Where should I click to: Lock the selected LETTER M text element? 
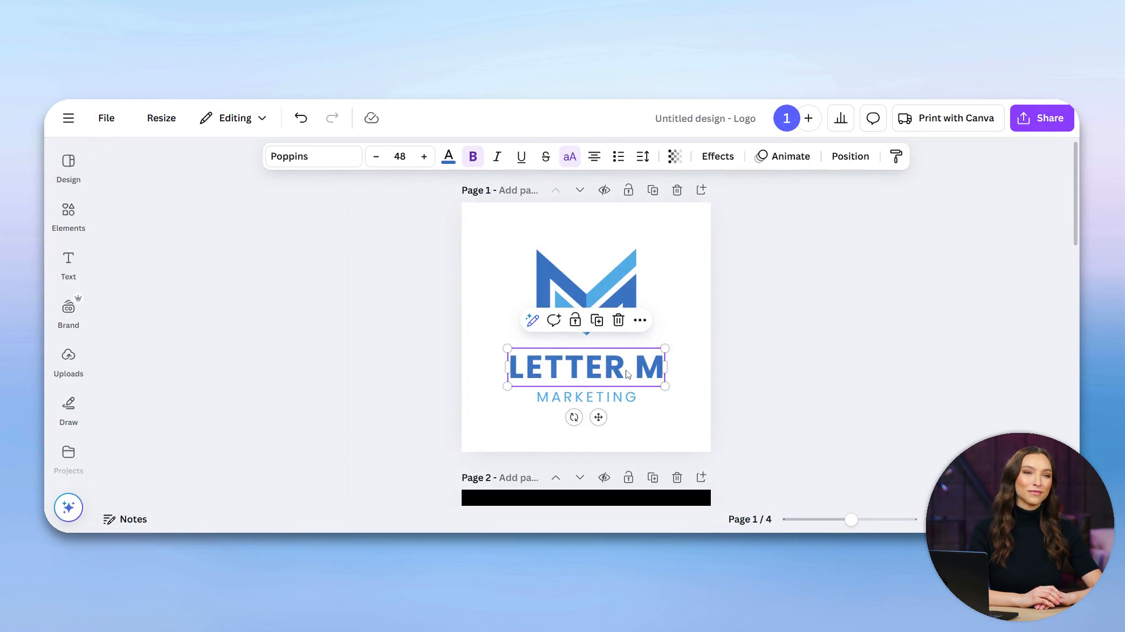coord(575,320)
